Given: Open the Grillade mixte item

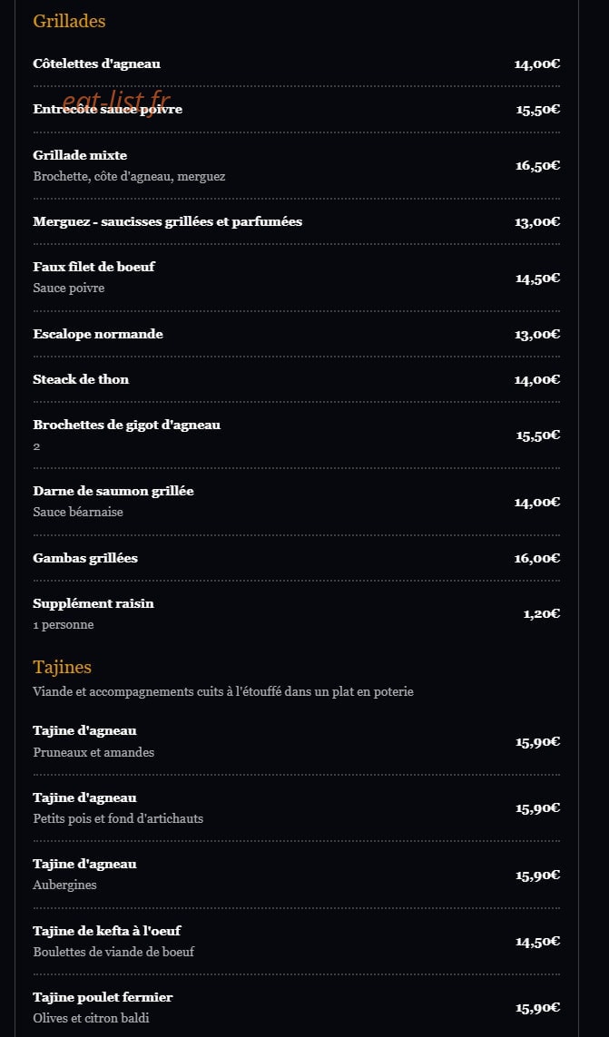Looking at the screenshot, I should [297, 166].
